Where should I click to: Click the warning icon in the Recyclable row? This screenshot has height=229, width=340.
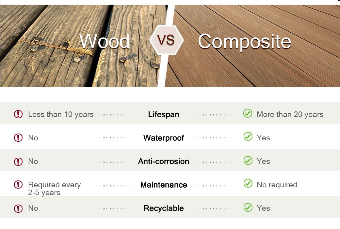pyautogui.click(x=18, y=208)
